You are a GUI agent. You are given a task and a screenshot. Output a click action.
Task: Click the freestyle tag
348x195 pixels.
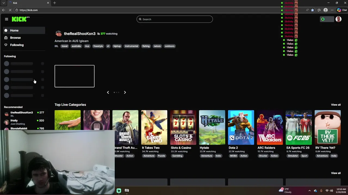coord(98,46)
